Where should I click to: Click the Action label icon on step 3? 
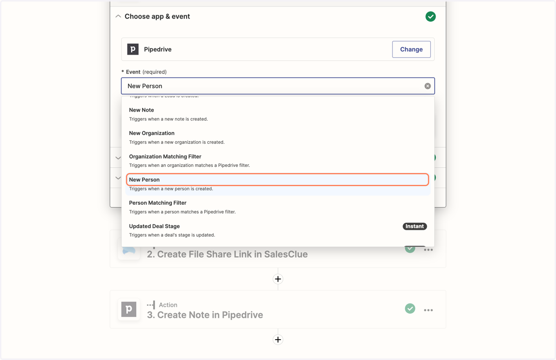point(151,305)
